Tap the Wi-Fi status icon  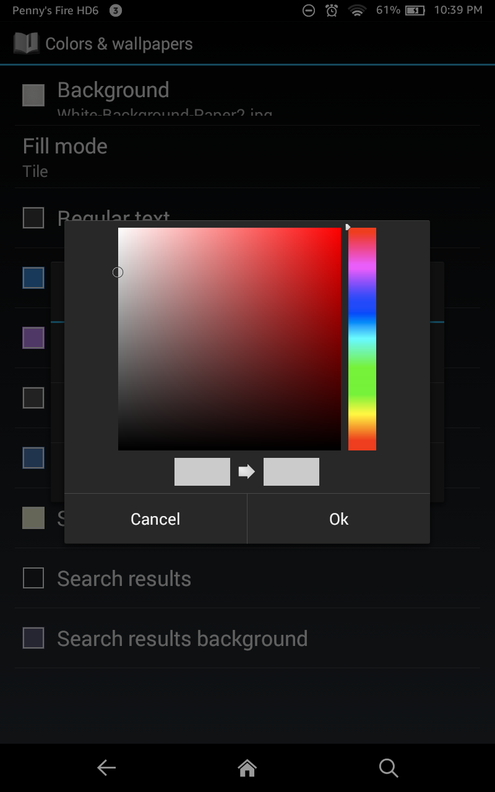coord(357,11)
